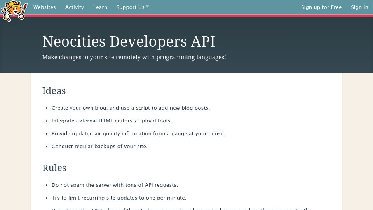This screenshot has width=373, height=210.
Task: Go to the Activity page
Action: (75, 7)
